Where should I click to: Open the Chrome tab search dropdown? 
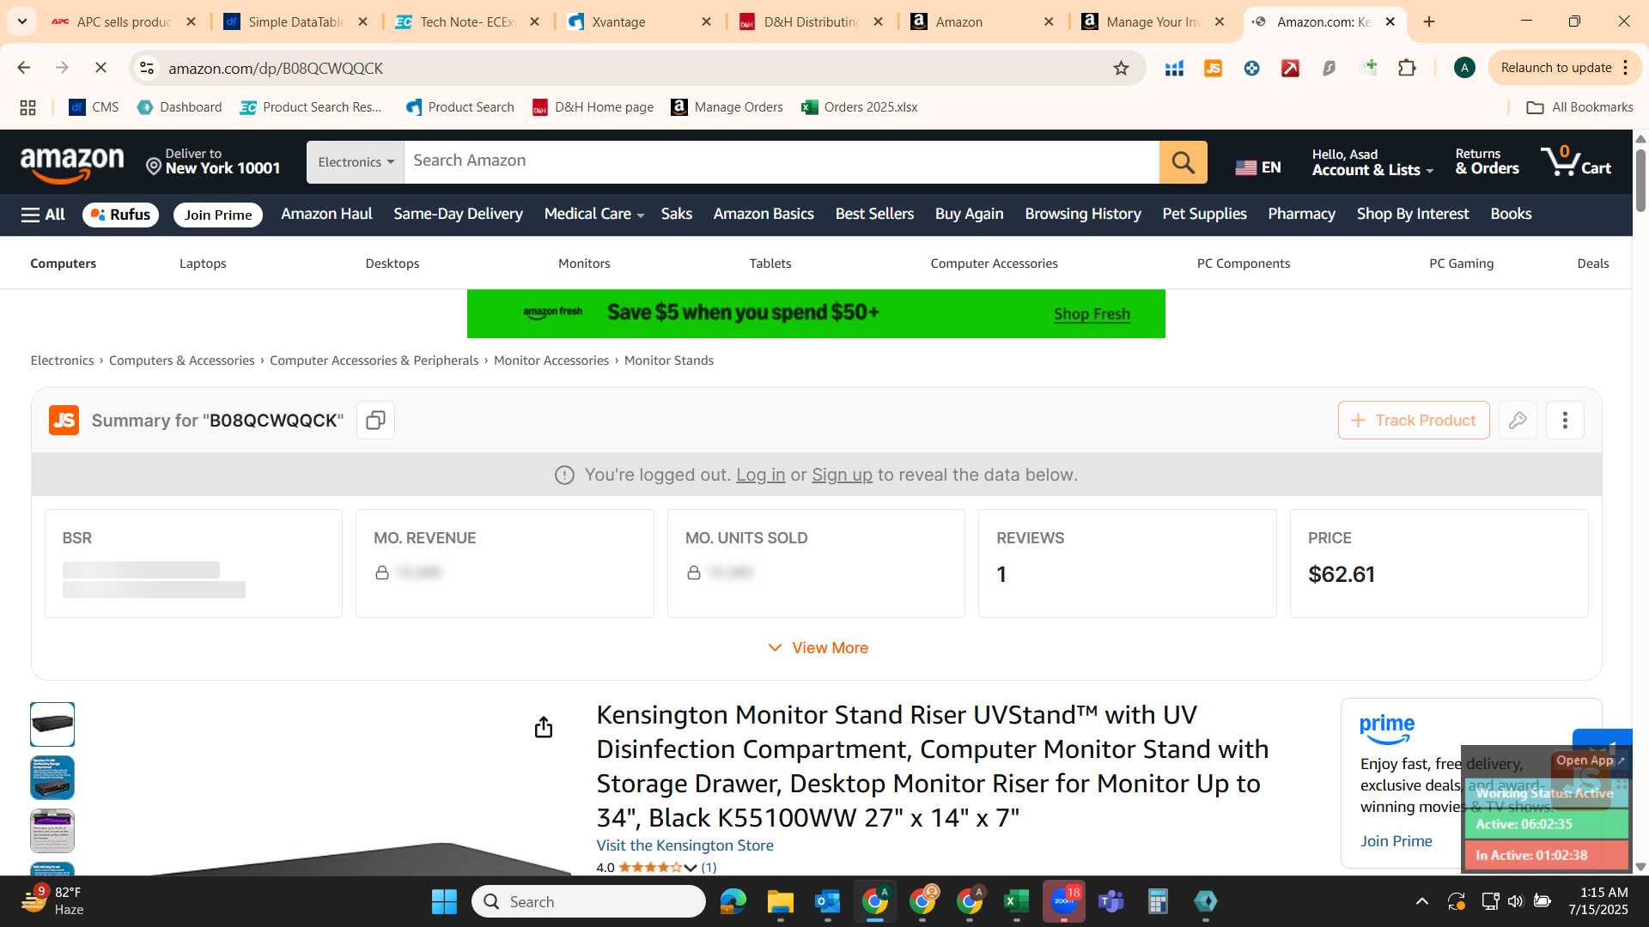(21, 21)
